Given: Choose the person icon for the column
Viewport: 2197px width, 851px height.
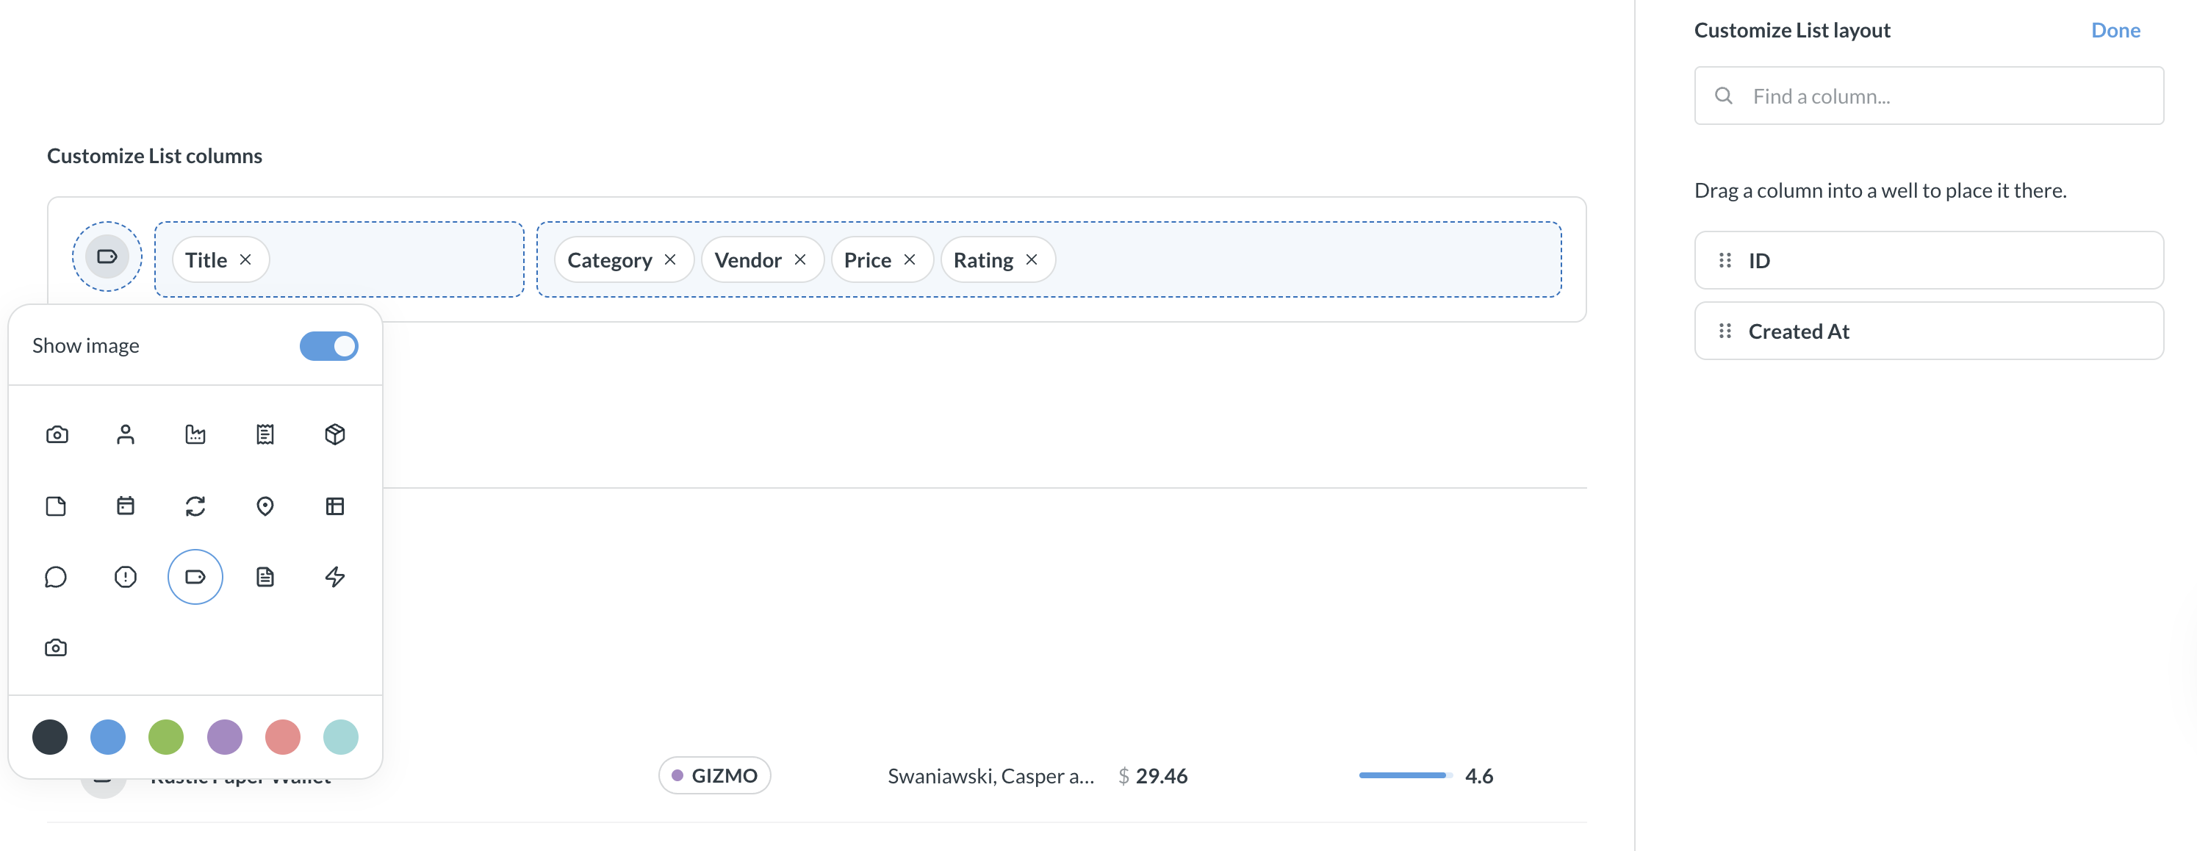Looking at the screenshot, I should (126, 434).
